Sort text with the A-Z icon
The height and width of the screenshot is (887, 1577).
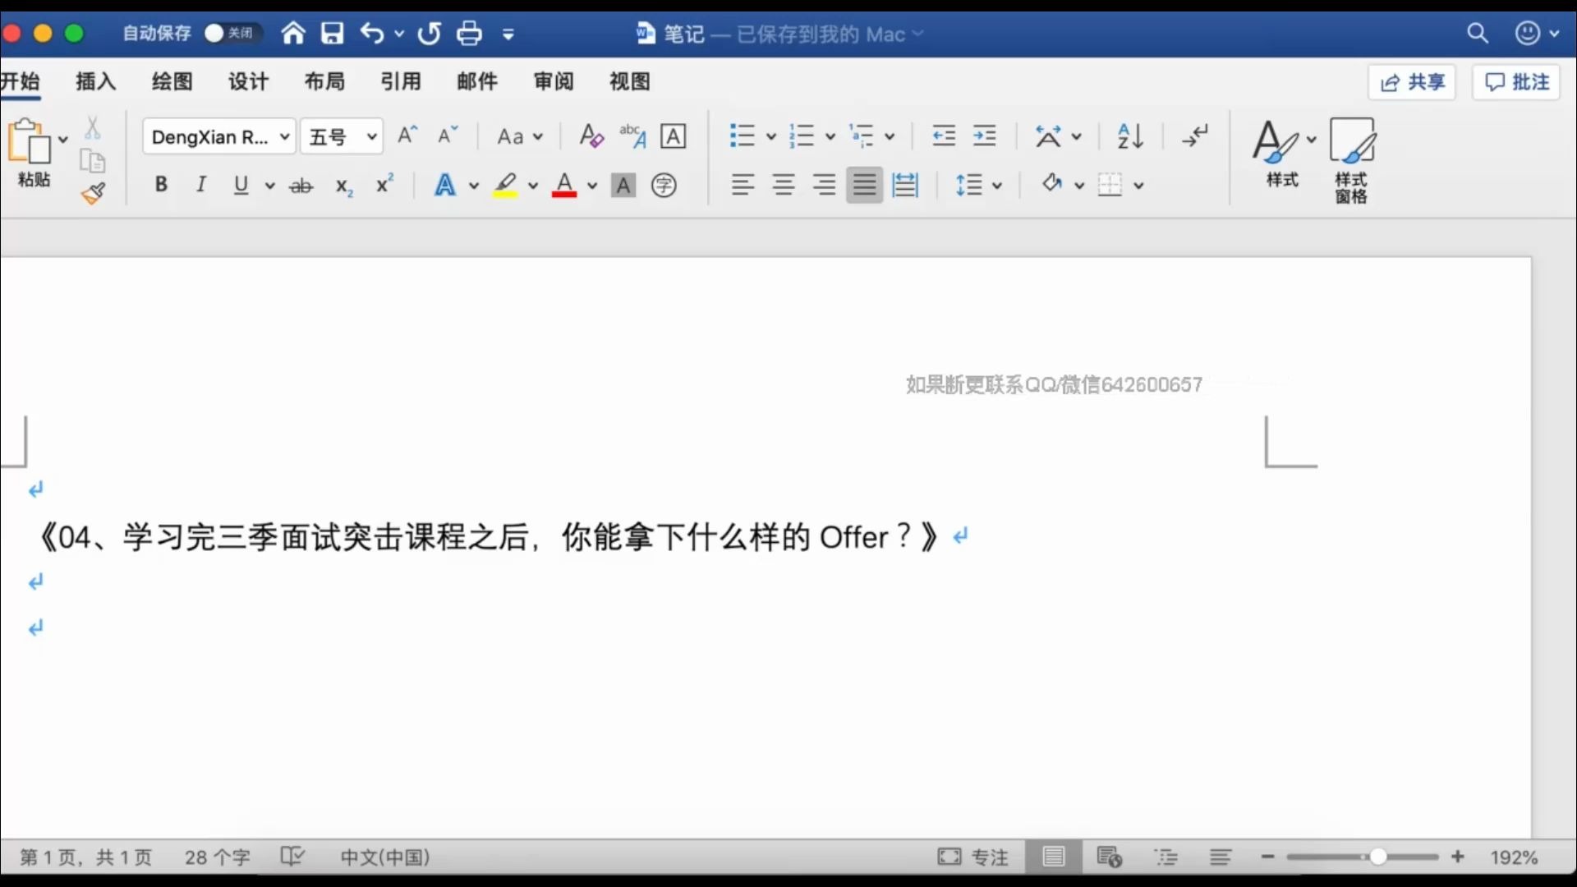pos(1130,136)
